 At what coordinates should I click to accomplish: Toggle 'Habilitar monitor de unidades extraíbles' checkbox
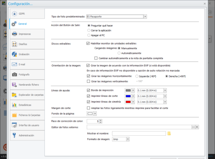click(x=88, y=44)
